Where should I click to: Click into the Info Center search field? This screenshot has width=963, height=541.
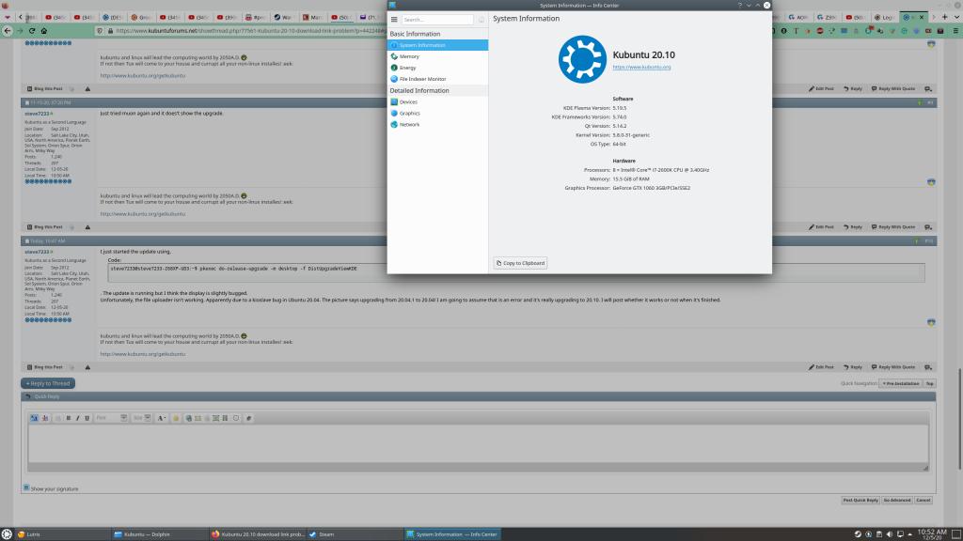(438, 19)
